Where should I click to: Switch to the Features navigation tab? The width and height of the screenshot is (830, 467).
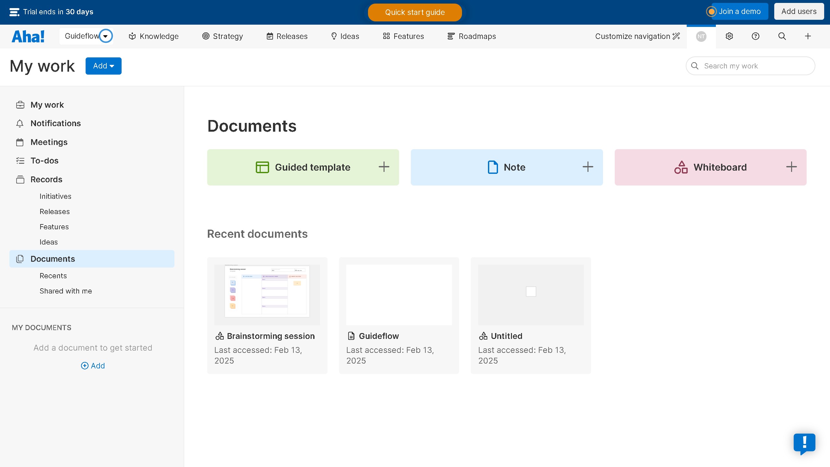(403, 36)
